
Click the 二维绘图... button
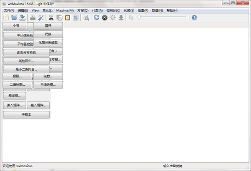[17, 84]
